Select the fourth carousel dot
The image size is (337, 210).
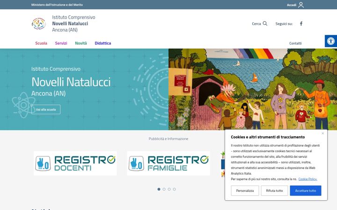click(x=174, y=189)
